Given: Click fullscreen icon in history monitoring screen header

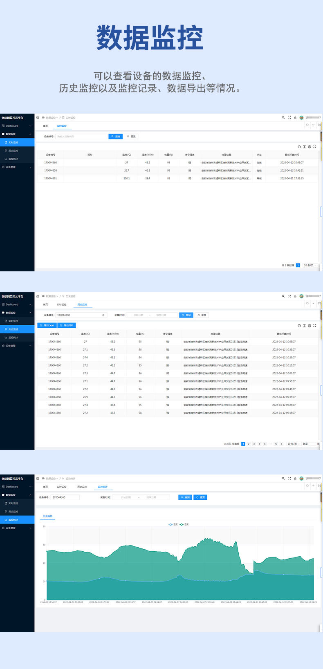Looking at the screenshot, I should 289,296.
